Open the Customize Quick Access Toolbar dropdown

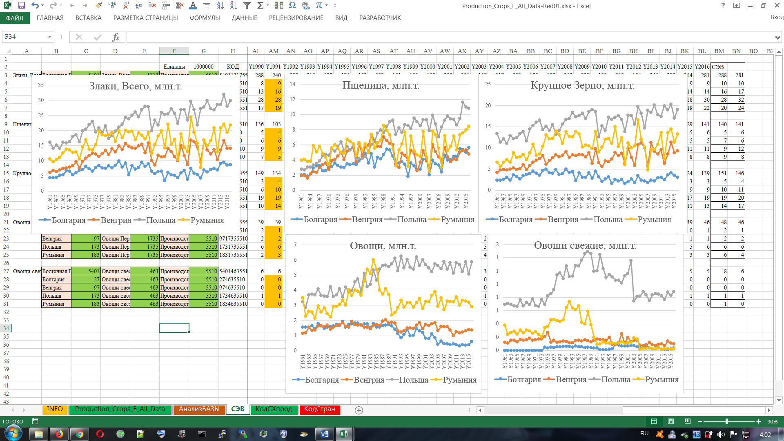(335, 6)
